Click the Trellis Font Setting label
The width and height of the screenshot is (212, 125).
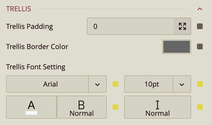click(x=36, y=67)
